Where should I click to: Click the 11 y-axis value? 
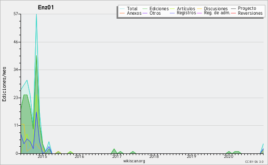[16, 125]
